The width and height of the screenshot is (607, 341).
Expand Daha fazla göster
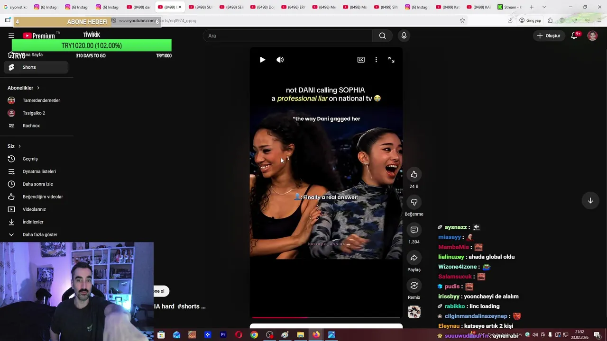point(37,234)
